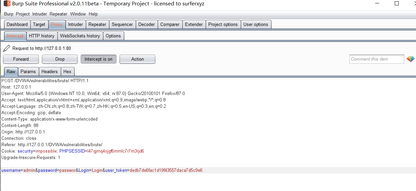
Task: Switch to the Repeater tool tab
Action: 97,24
